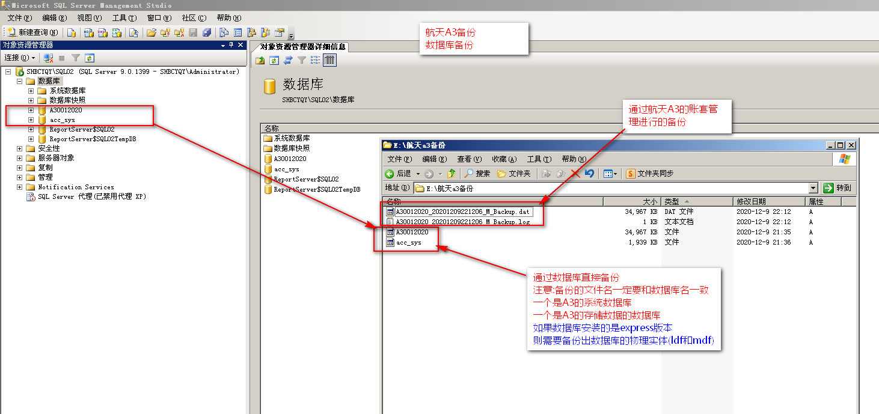Click the 文件夹同步 folder sync button

click(649, 174)
